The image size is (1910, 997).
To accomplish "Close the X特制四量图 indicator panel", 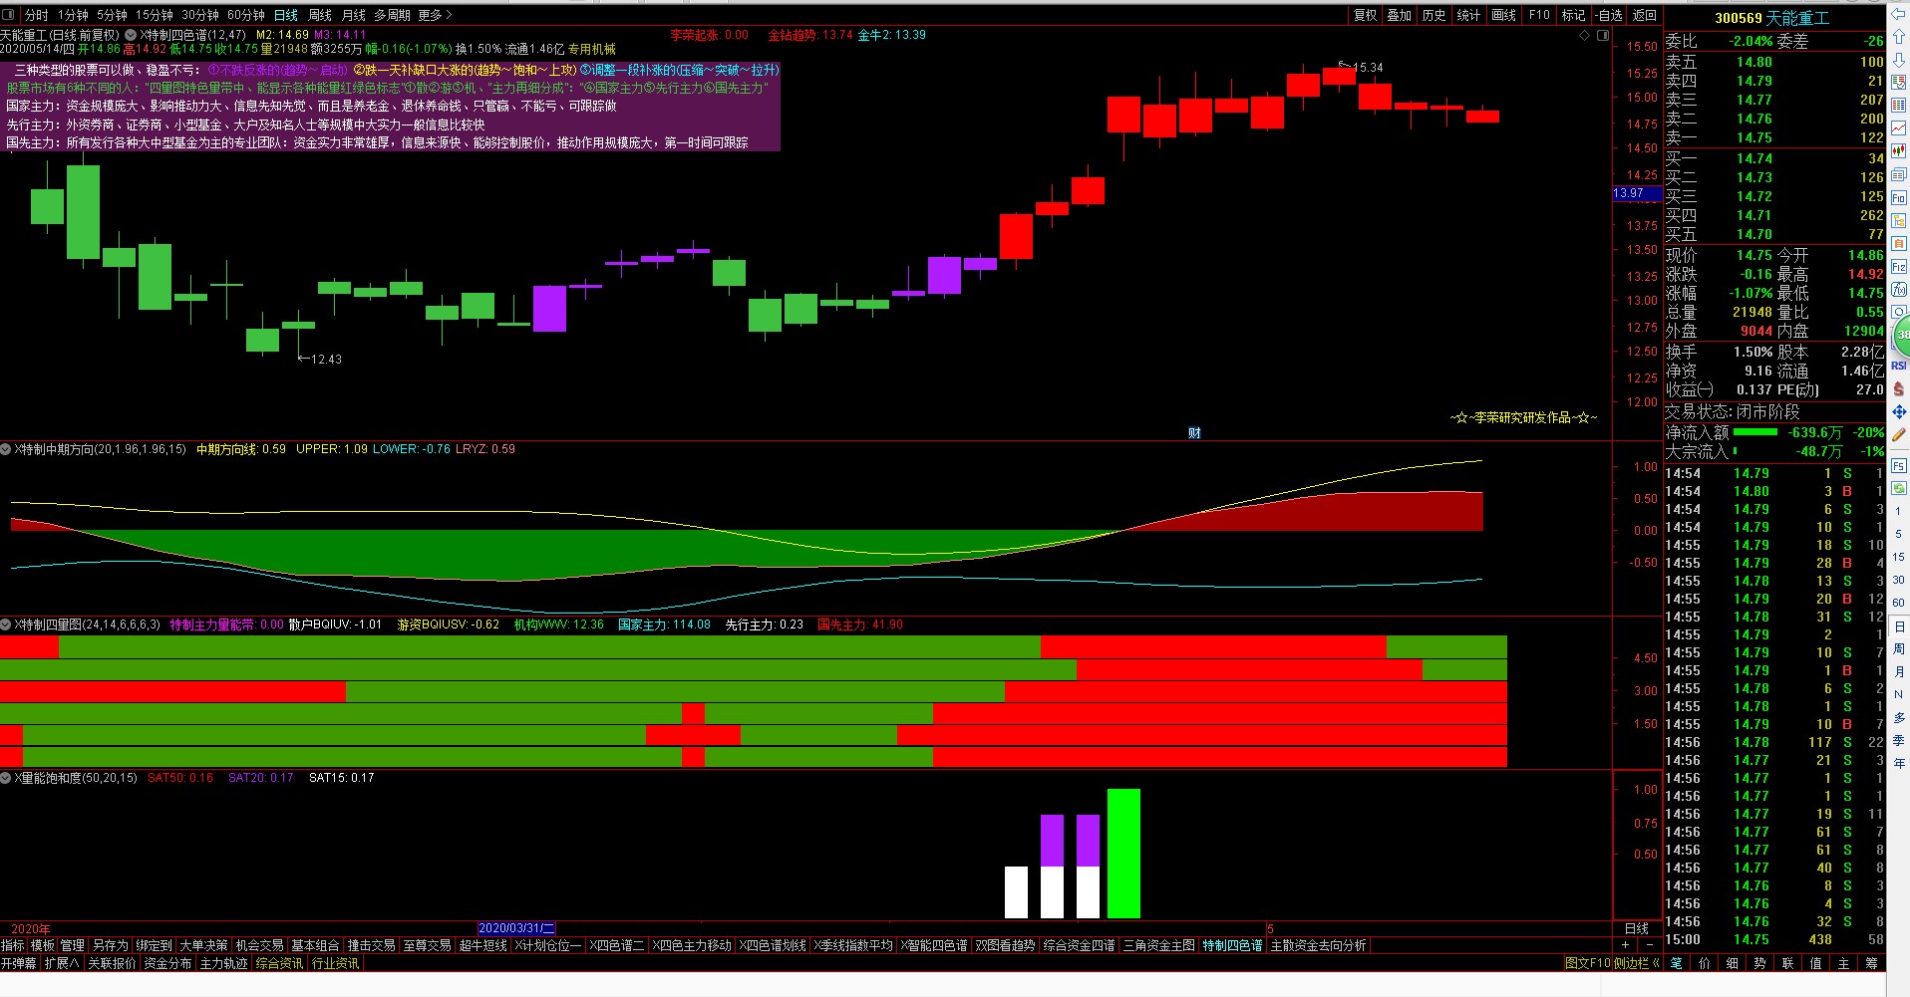I will pyautogui.click(x=6, y=624).
